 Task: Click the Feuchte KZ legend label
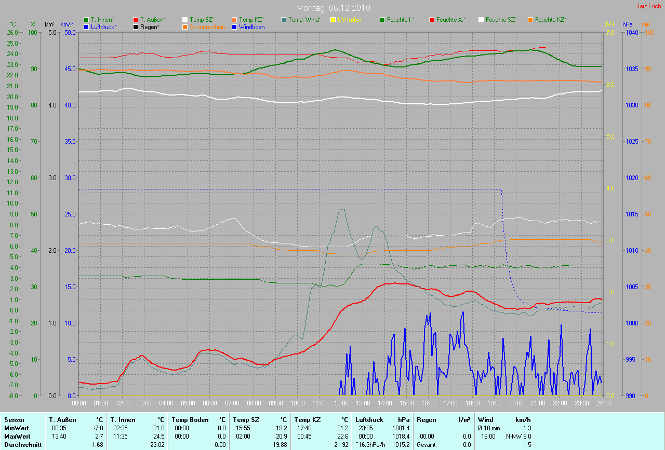tap(551, 20)
